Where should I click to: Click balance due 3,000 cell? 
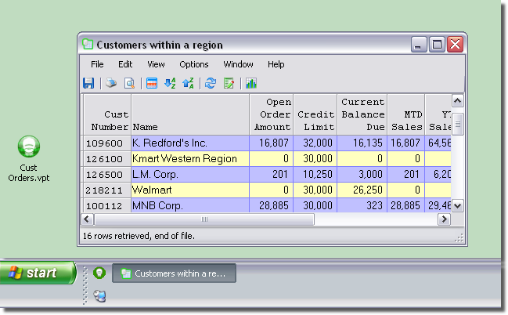(x=362, y=174)
